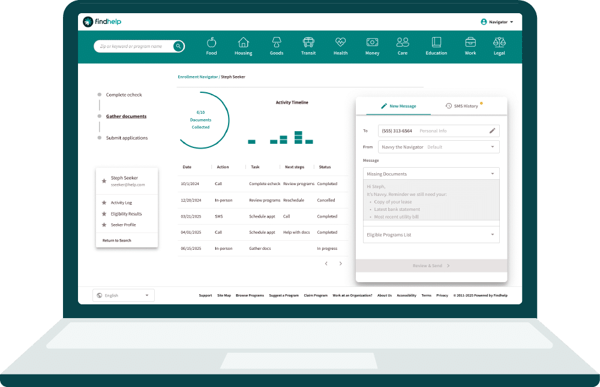This screenshot has width=600, height=387.
Task: Edit the recipient phone number with the pencil icon
Action: pos(493,131)
